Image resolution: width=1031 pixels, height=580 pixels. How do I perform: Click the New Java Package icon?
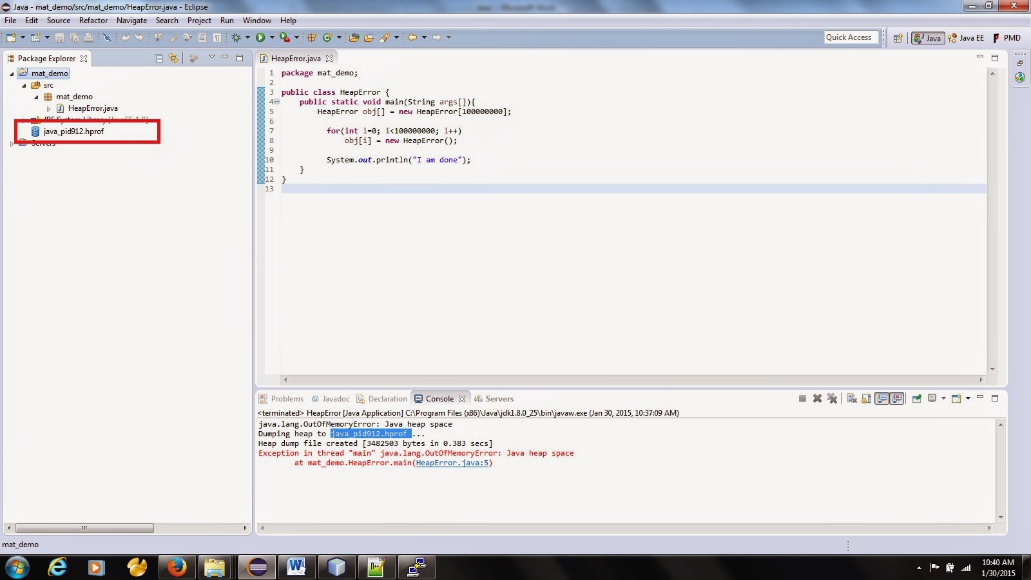click(312, 37)
